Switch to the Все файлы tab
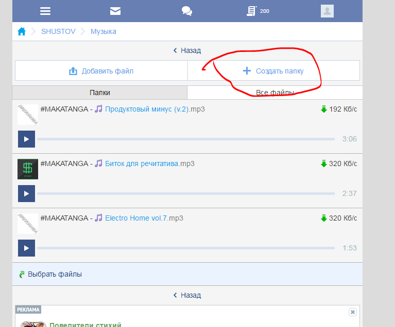This screenshot has width=395, height=327. (x=275, y=93)
